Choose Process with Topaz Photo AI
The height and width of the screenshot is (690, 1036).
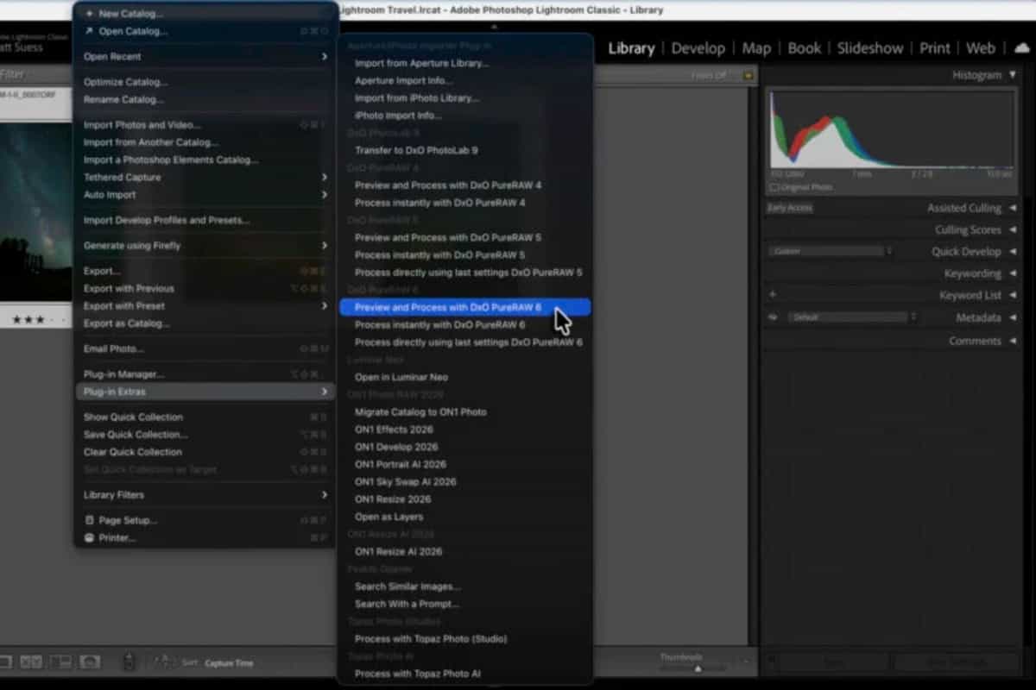[x=465, y=674]
